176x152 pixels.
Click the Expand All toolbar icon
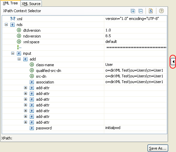coord(133,11)
